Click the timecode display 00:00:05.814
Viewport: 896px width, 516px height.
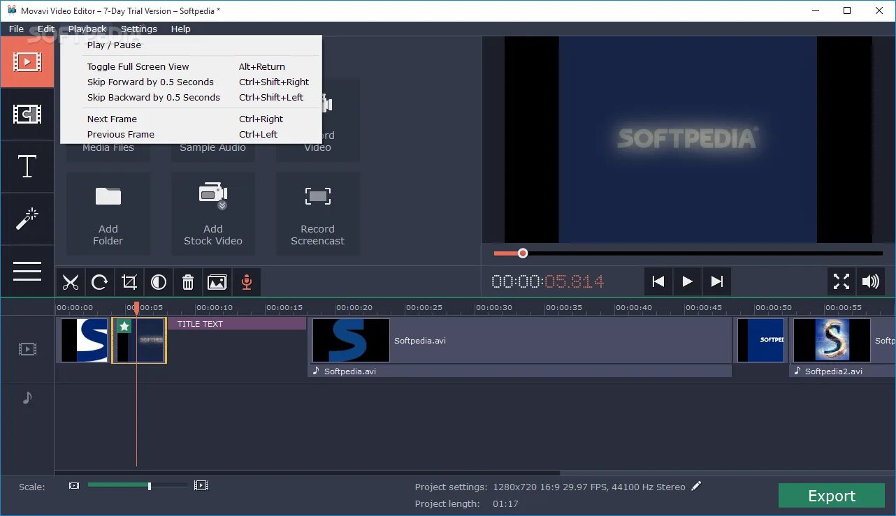(548, 281)
